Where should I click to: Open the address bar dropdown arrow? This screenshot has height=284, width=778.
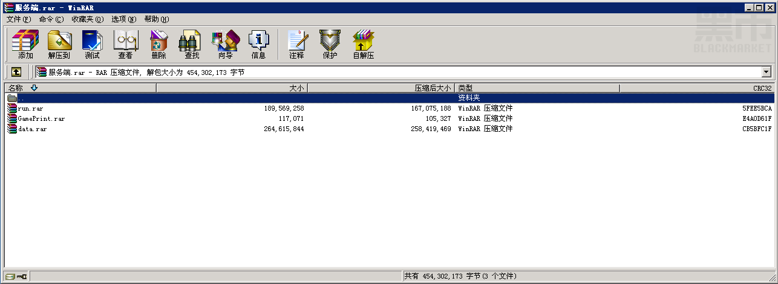(767, 72)
